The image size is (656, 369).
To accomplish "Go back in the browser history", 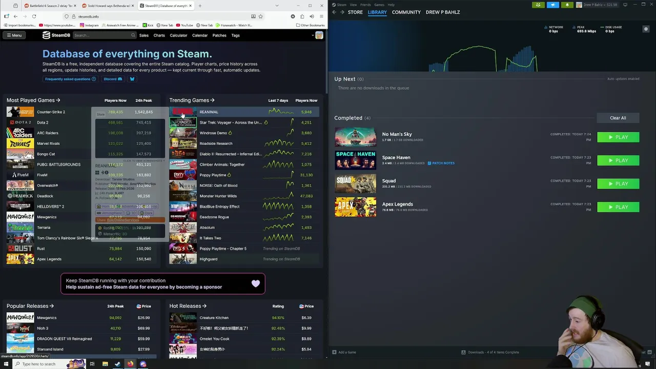I will click(x=15, y=16).
